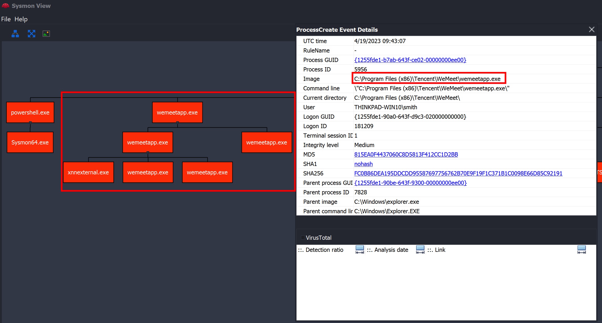This screenshot has width=602, height=323.
Task: Click the Process ID value 5956
Action: tap(360, 69)
